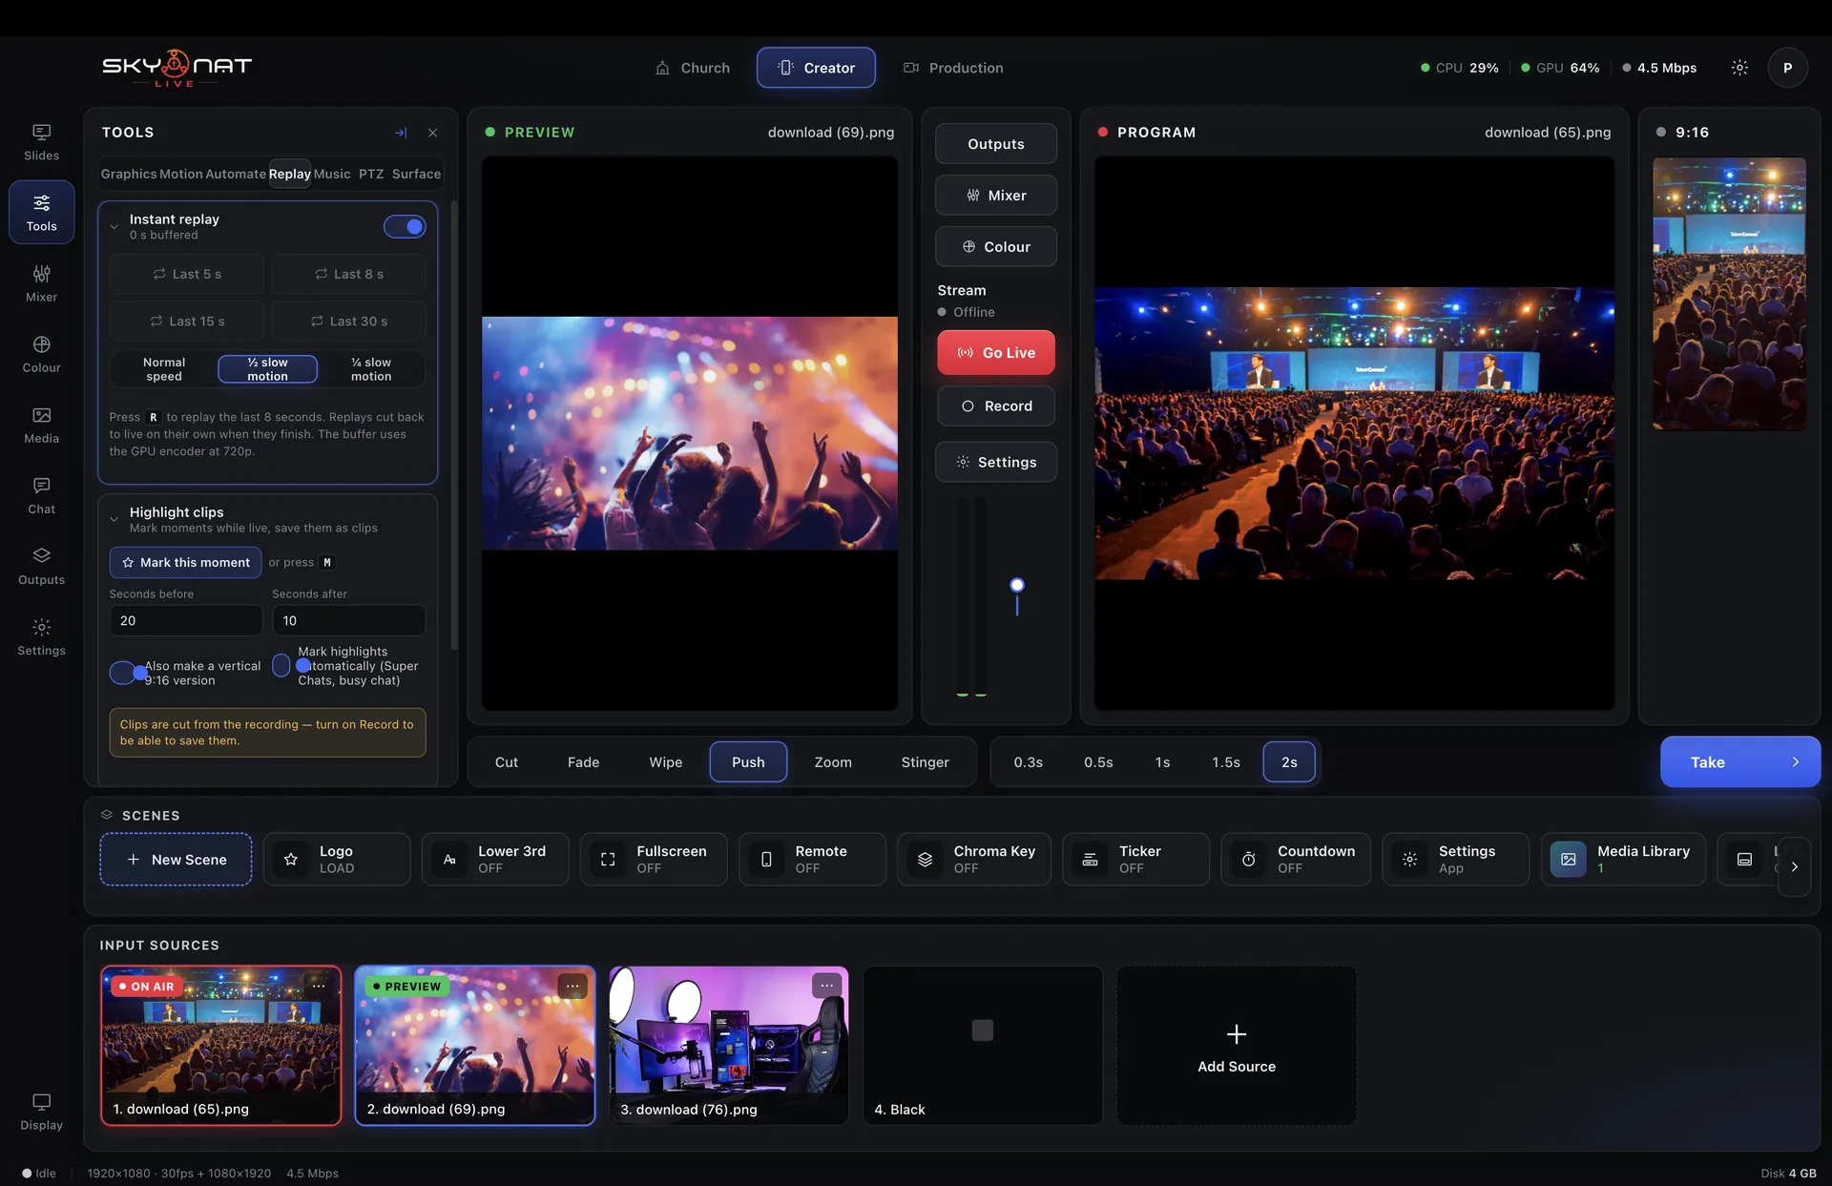Viewport: 1832px width, 1186px height.
Task: Select ¼ slow motion replay option
Action: point(371,369)
